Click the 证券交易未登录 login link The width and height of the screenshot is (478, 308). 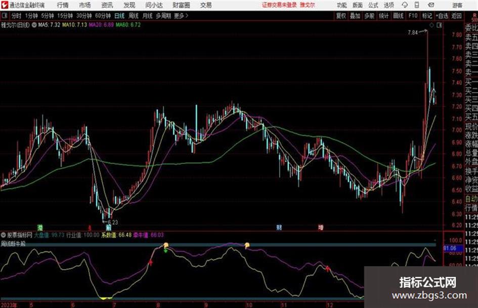coord(279,5)
